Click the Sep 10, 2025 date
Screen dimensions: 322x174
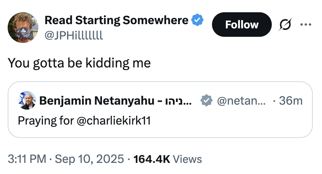point(89,159)
